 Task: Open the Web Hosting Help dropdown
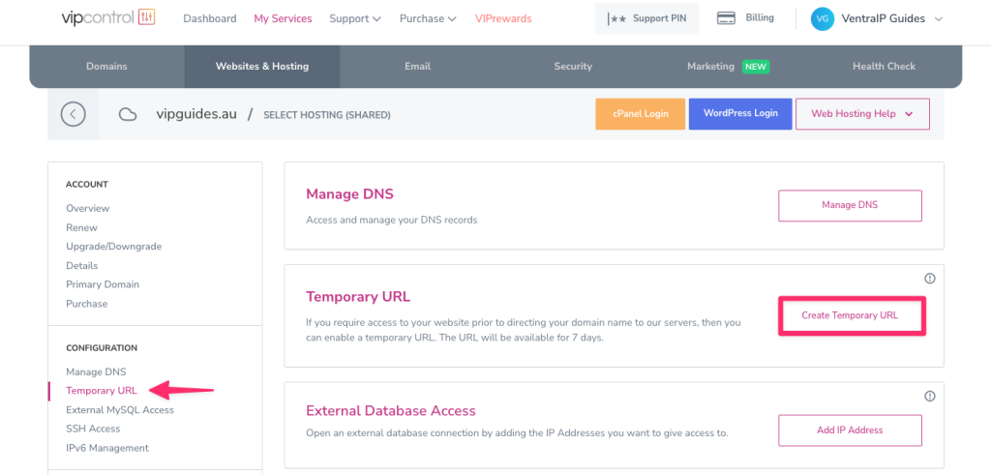pos(862,114)
